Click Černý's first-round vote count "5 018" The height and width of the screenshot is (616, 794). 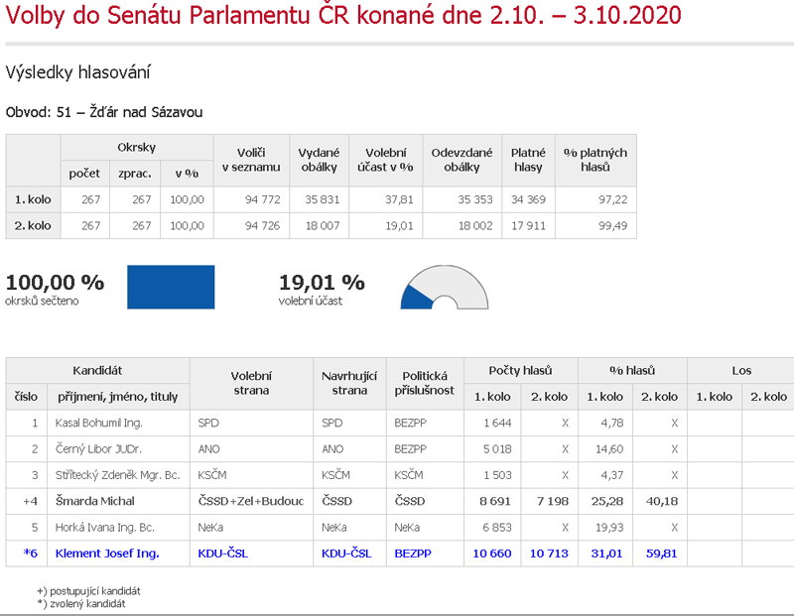click(x=497, y=449)
